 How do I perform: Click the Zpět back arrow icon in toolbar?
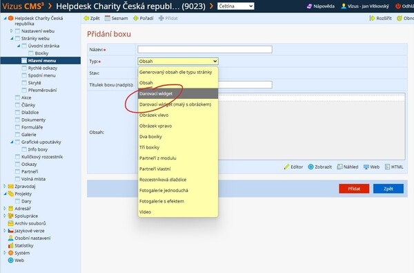coord(86,18)
